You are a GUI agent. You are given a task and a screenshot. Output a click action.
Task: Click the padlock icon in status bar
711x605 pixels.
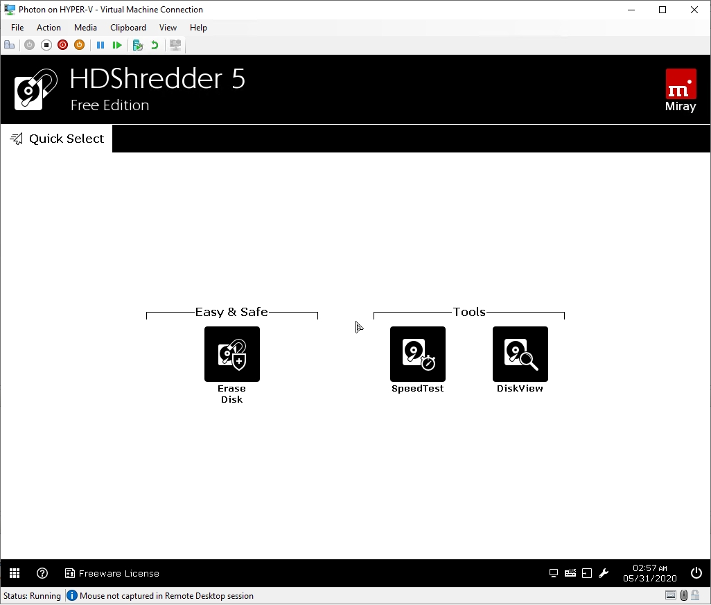click(x=695, y=595)
